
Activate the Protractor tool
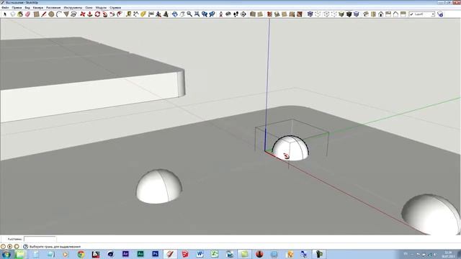[143, 14]
